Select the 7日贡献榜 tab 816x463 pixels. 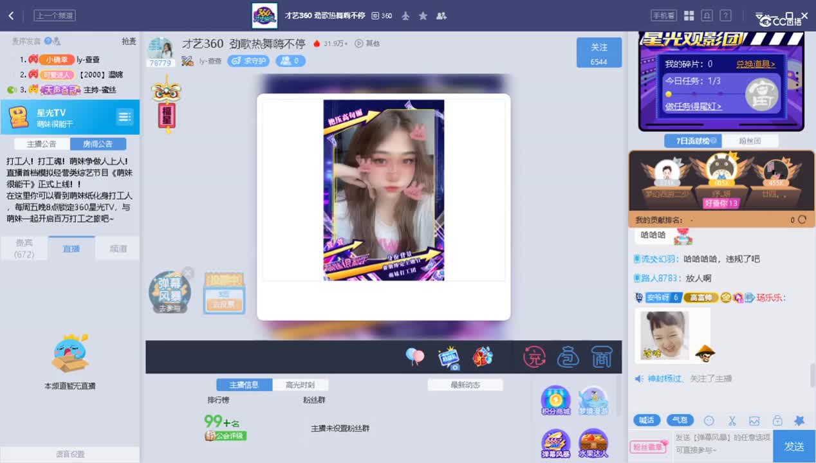click(692, 141)
